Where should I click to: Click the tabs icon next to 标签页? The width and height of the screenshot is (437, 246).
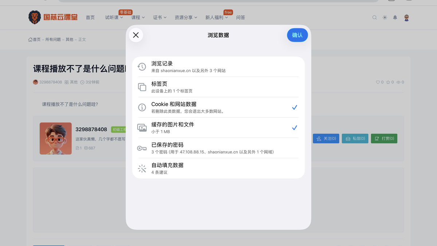[x=142, y=87]
